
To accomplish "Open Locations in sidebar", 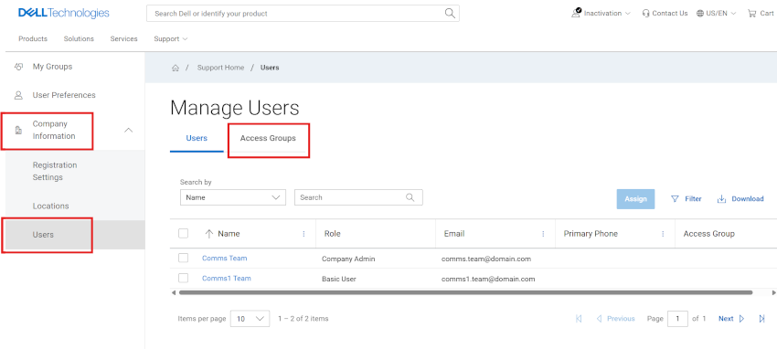I will (50, 206).
